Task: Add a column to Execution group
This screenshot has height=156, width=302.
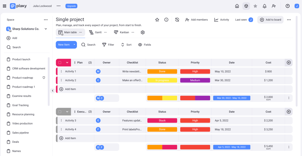Action: click(289, 112)
